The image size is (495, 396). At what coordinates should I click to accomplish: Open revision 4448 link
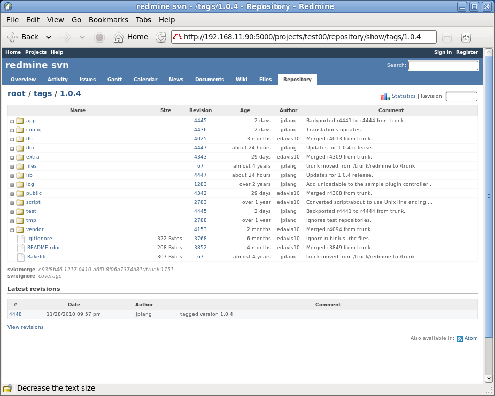pyautogui.click(x=16, y=314)
